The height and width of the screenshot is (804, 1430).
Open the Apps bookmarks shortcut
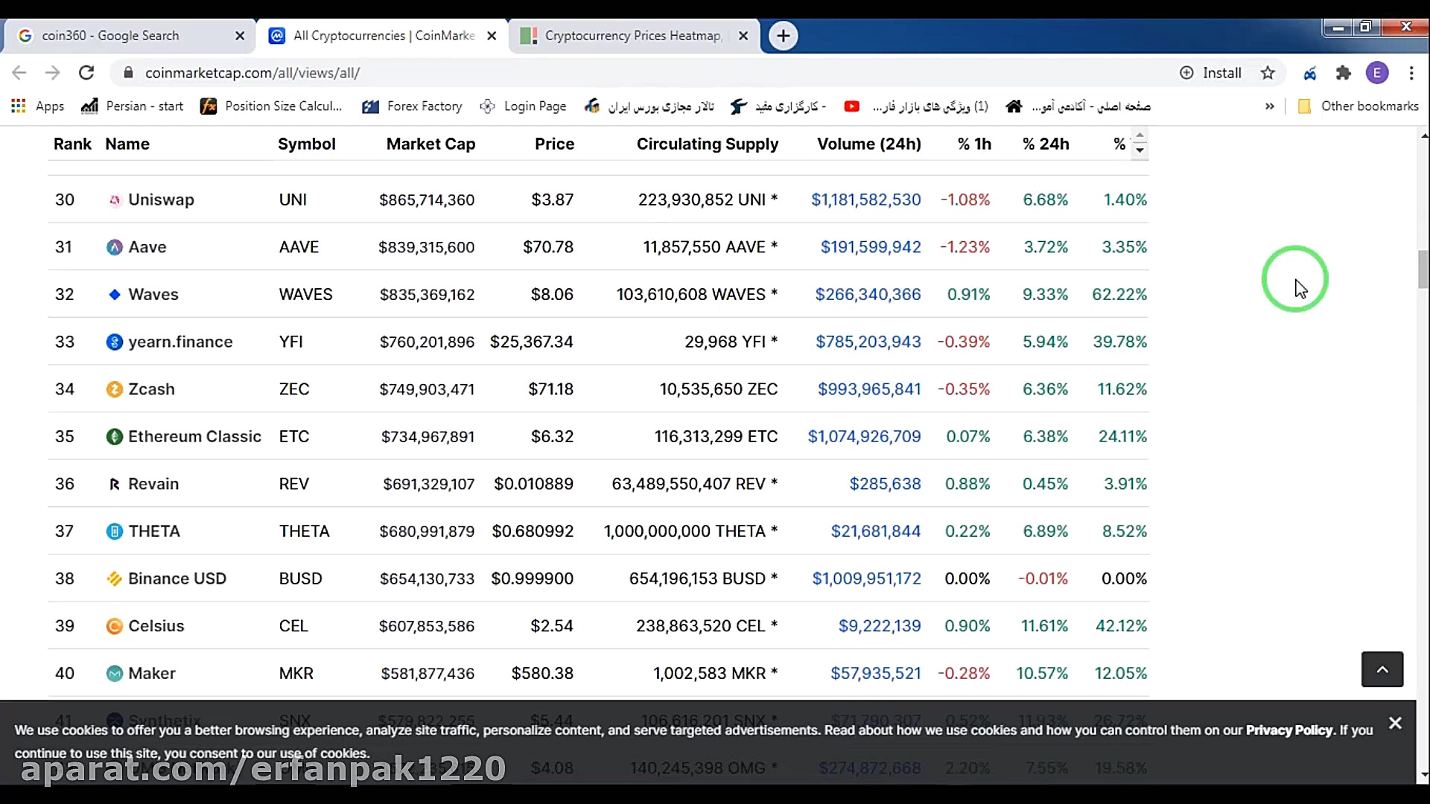(37, 106)
